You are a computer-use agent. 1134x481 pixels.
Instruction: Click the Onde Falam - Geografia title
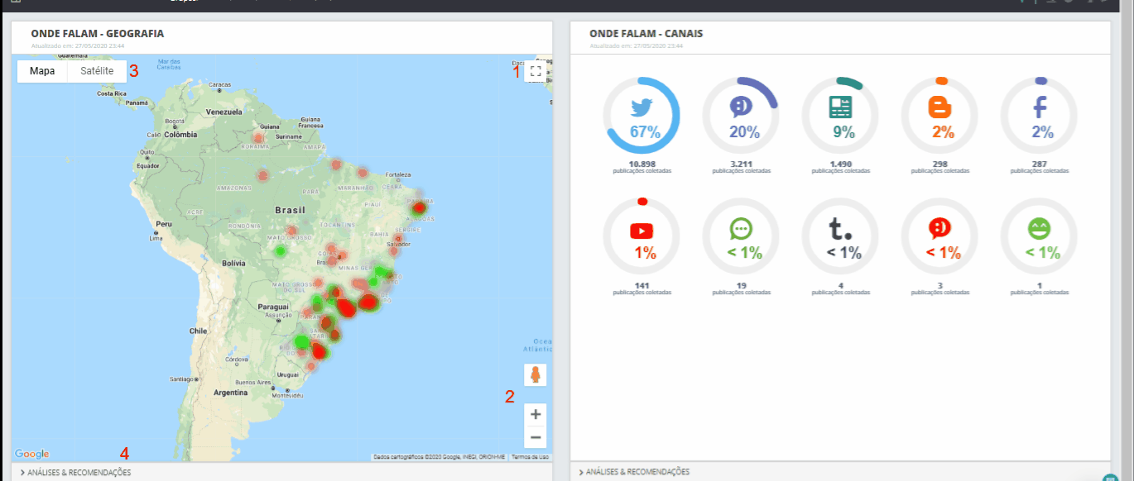coord(98,34)
